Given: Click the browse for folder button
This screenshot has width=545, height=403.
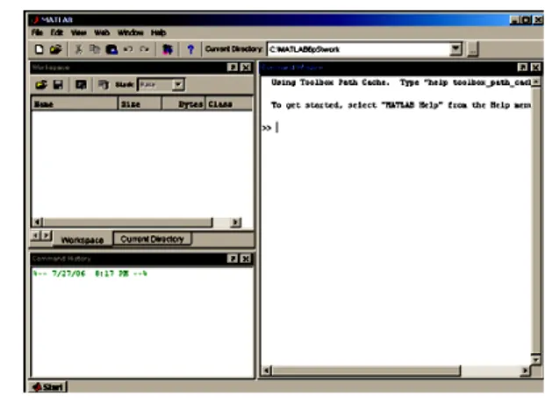Looking at the screenshot, I should (x=472, y=49).
